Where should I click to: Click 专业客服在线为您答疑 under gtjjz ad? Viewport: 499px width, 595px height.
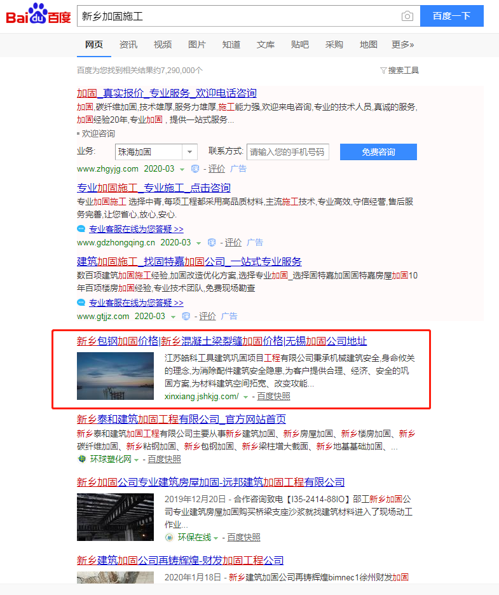(x=136, y=303)
